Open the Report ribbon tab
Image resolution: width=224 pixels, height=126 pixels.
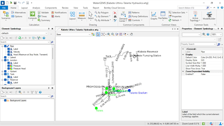pyautogui.click(x=96, y=8)
